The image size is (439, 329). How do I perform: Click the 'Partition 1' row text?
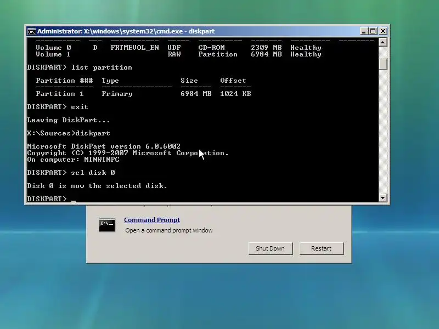point(143,94)
